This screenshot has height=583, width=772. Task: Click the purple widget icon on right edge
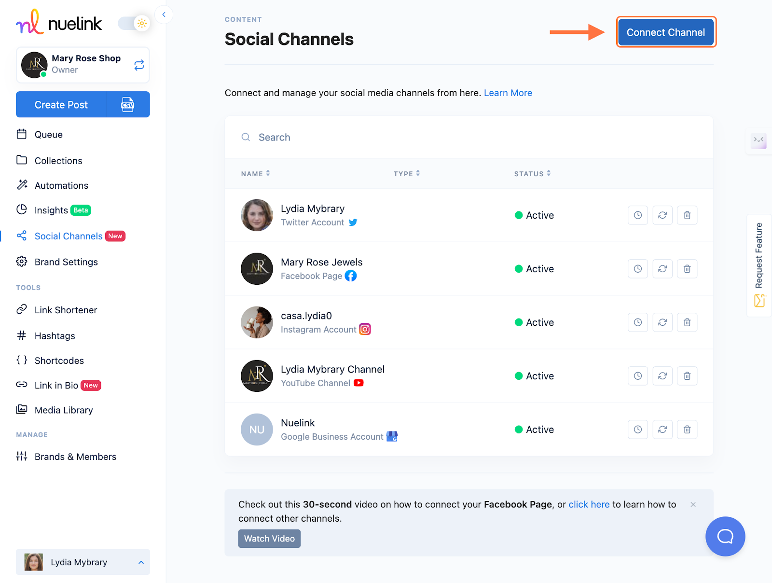[758, 141]
